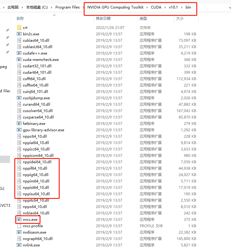The width and height of the screenshot is (231, 247).
Task: Select the bin2c.exe file icon
Action: pyautogui.click(x=19, y=34)
